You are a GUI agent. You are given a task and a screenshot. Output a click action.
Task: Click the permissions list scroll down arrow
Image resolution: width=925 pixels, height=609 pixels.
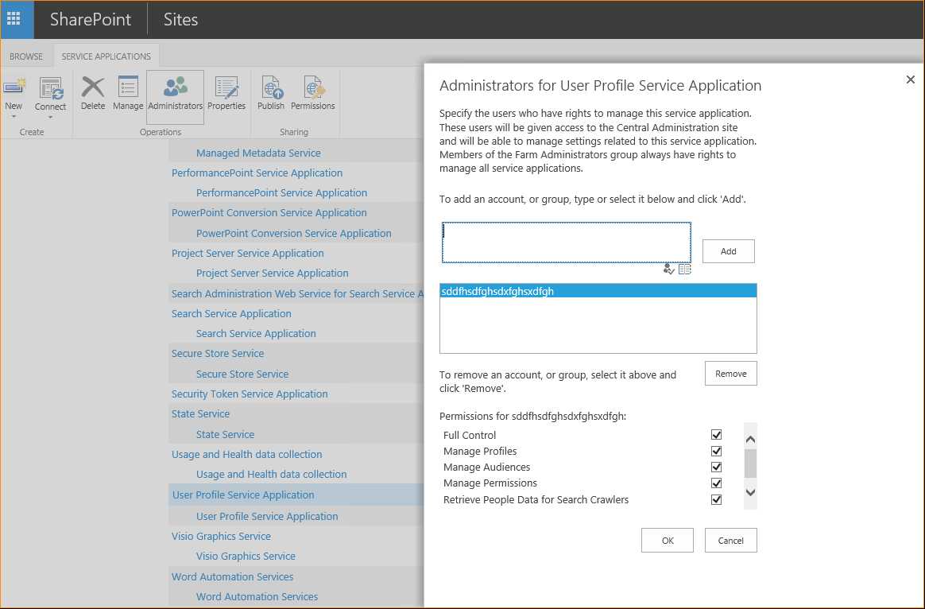click(x=750, y=492)
